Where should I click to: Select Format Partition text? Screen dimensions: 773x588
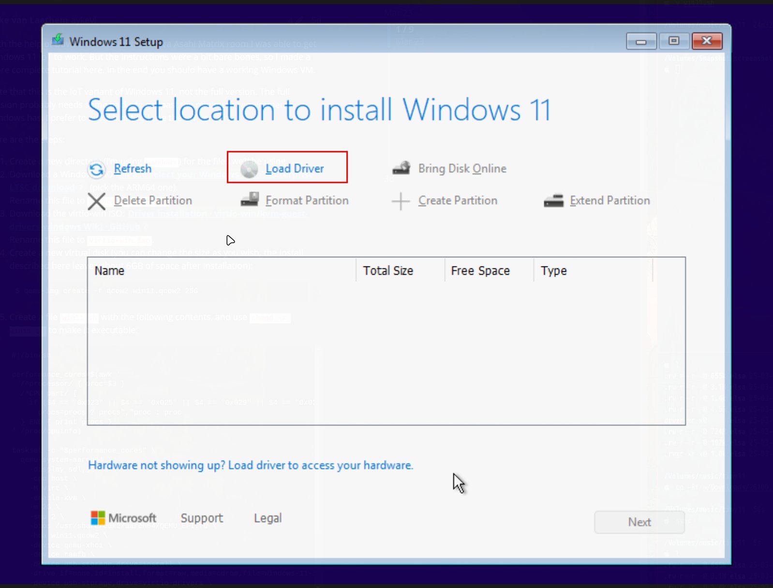click(x=307, y=201)
